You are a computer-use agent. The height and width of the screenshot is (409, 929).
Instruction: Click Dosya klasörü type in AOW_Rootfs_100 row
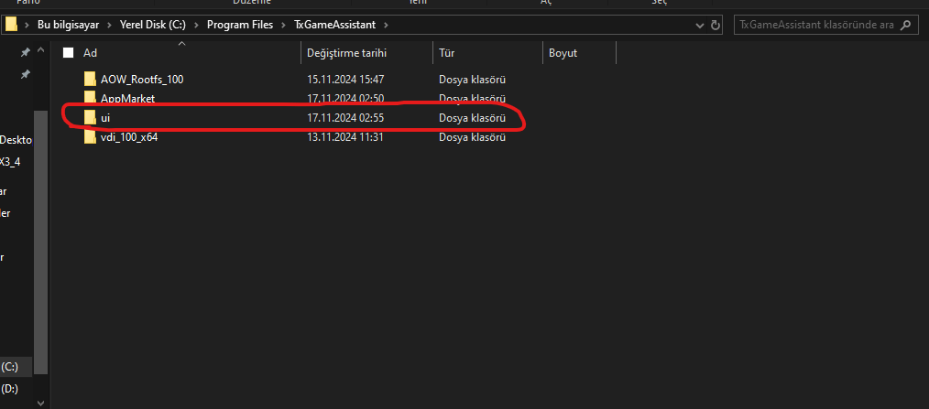point(472,80)
